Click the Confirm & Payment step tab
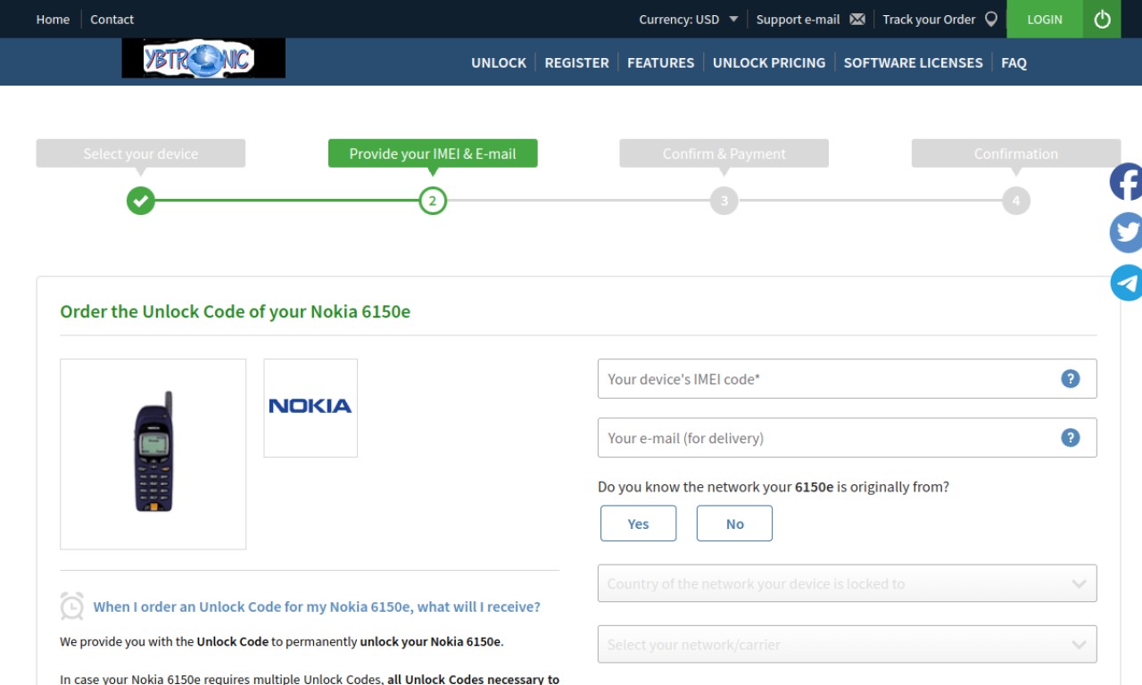Image resolution: width=1142 pixels, height=685 pixels. [x=724, y=153]
